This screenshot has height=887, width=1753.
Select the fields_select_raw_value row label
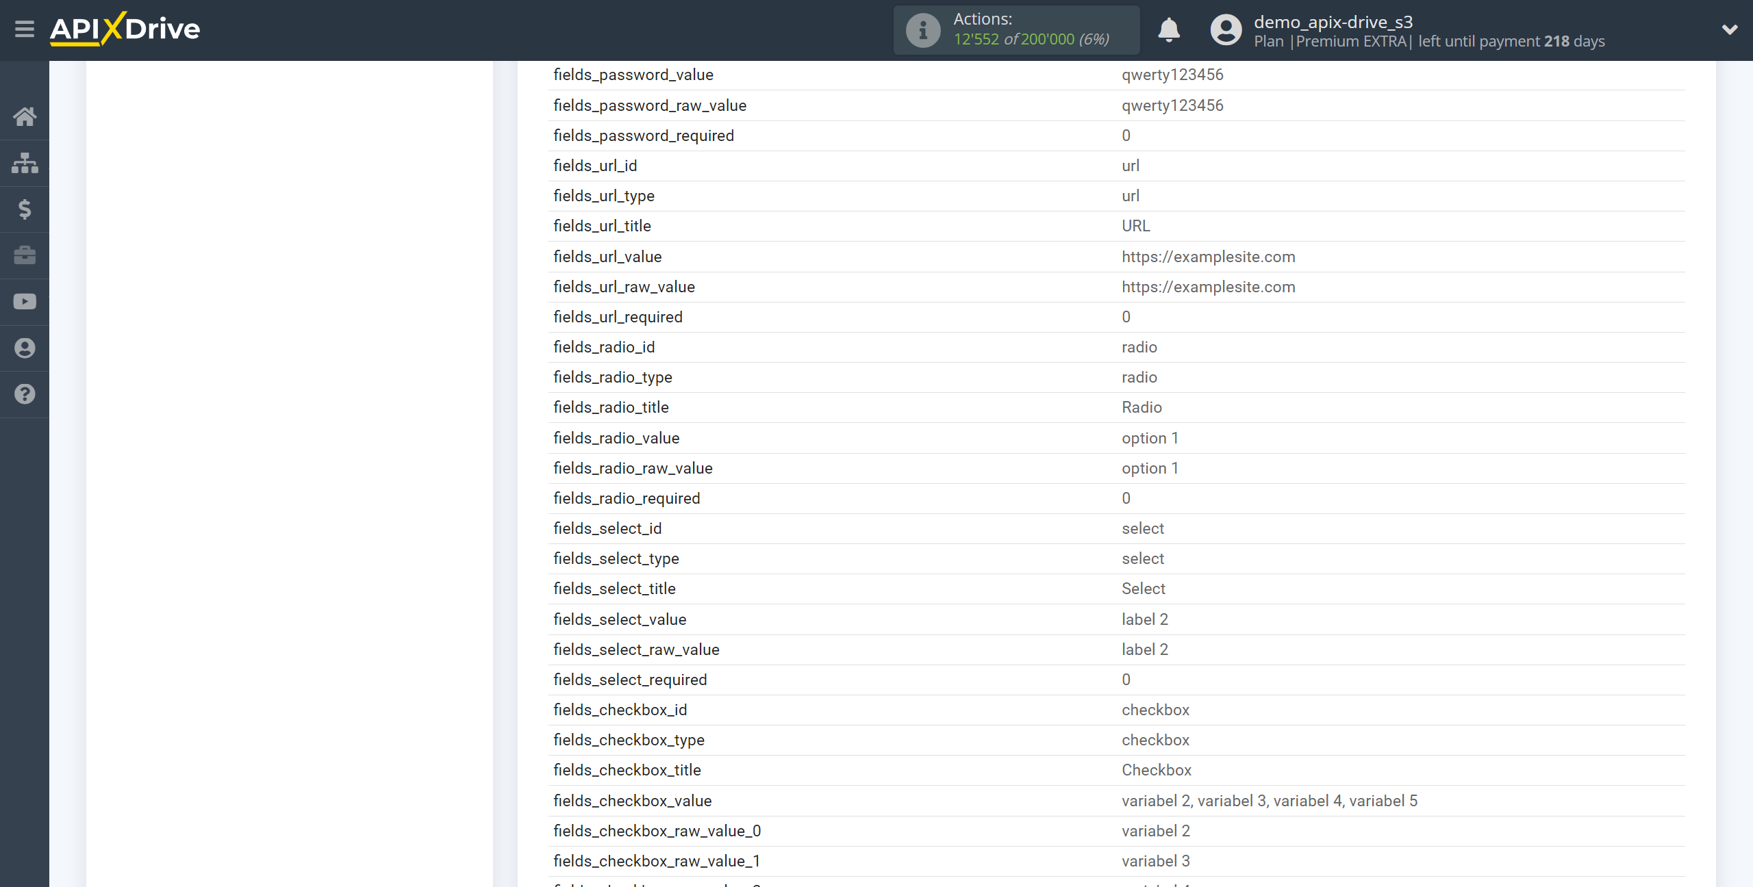(636, 650)
